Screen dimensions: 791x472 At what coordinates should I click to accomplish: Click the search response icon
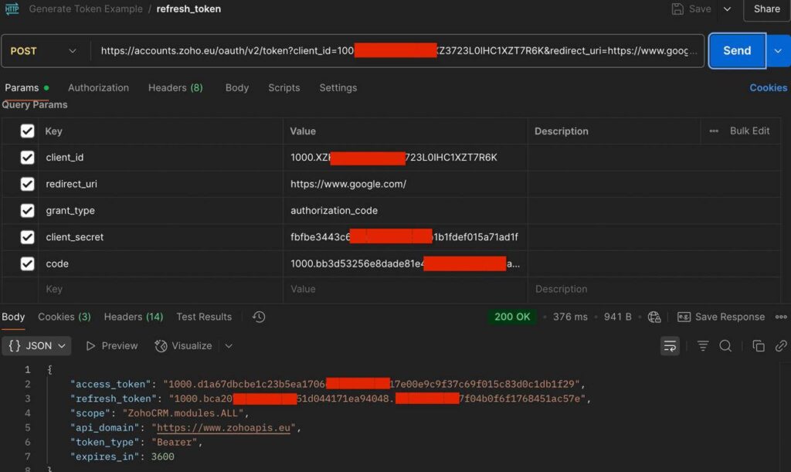[725, 346]
